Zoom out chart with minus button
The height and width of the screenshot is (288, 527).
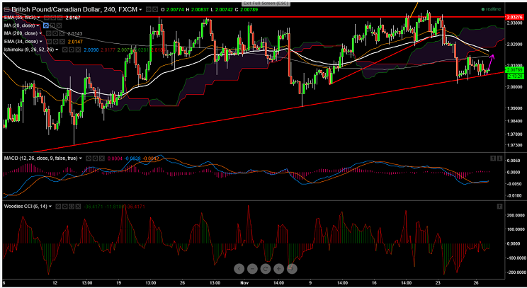point(252,268)
